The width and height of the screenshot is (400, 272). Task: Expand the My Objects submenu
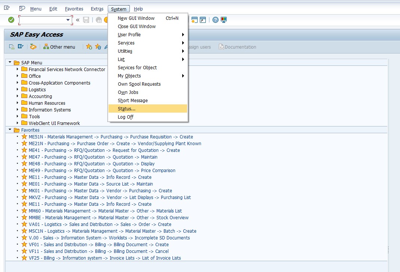[x=148, y=76]
